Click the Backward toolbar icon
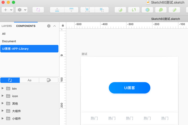 click(71, 10)
